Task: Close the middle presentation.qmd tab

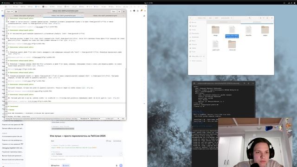Action: (82, 16)
